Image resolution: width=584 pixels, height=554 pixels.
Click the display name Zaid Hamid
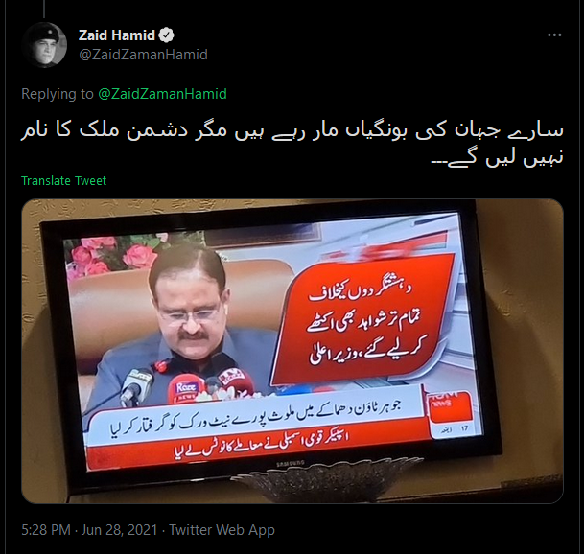click(x=117, y=35)
